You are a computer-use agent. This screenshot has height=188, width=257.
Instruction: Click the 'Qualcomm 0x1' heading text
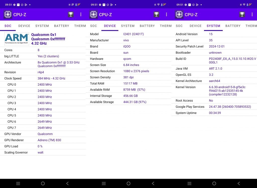point(44,35)
